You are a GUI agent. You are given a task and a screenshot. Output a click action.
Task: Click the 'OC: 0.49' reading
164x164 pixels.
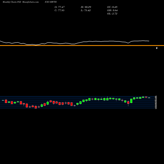tap(112, 7)
